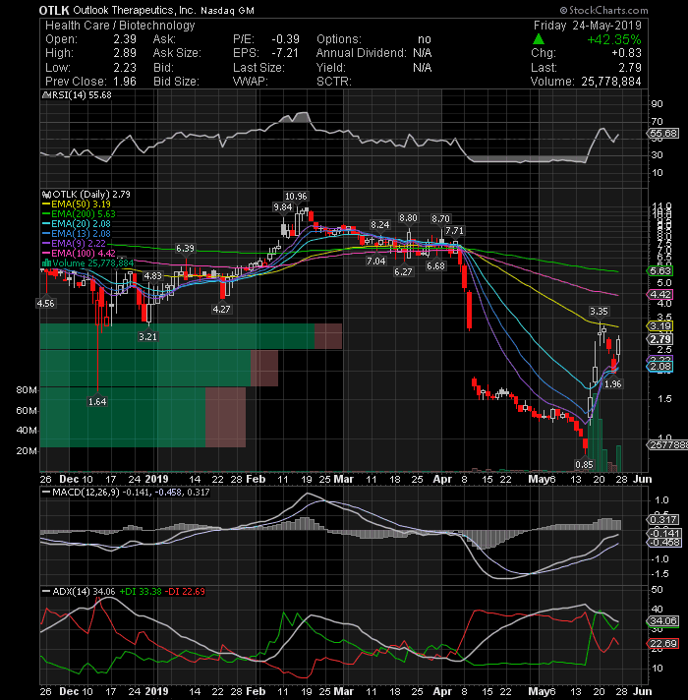
Task: Click the dash icon before MACD(12,26,9)
Action: (46, 492)
